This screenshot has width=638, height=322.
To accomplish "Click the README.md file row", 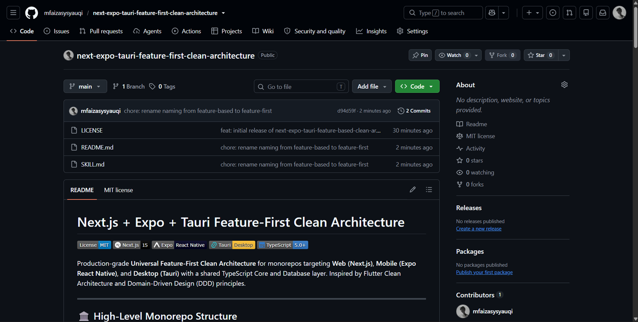I will coord(251,147).
